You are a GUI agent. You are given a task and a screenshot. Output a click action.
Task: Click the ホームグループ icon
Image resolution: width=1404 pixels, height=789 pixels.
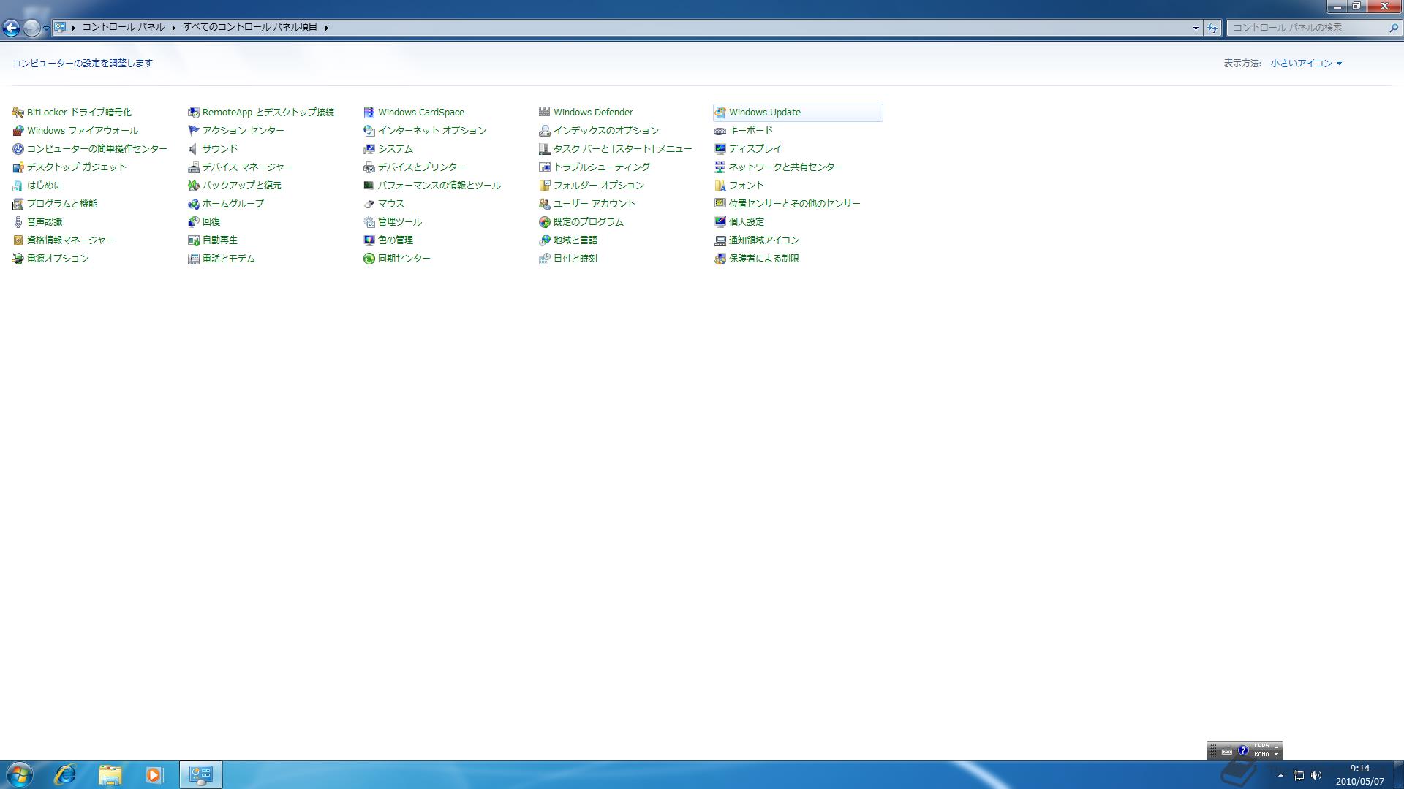click(194, 204)
